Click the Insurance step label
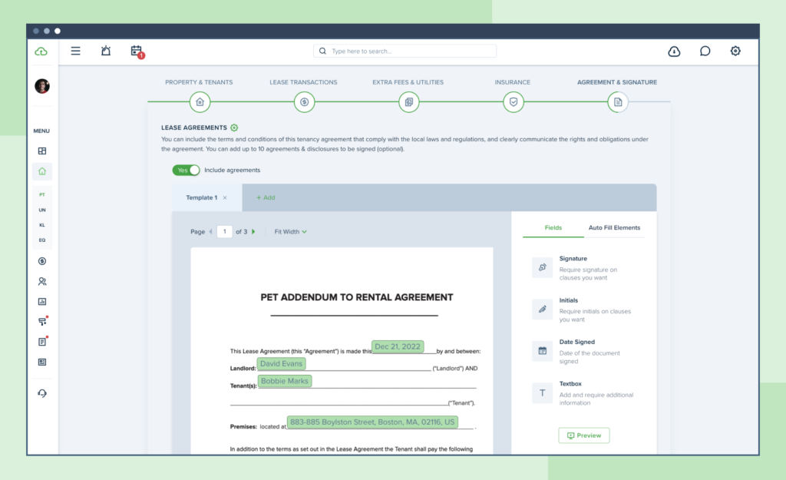This screenshot has width=786, height=480. [x=512, y=82]
